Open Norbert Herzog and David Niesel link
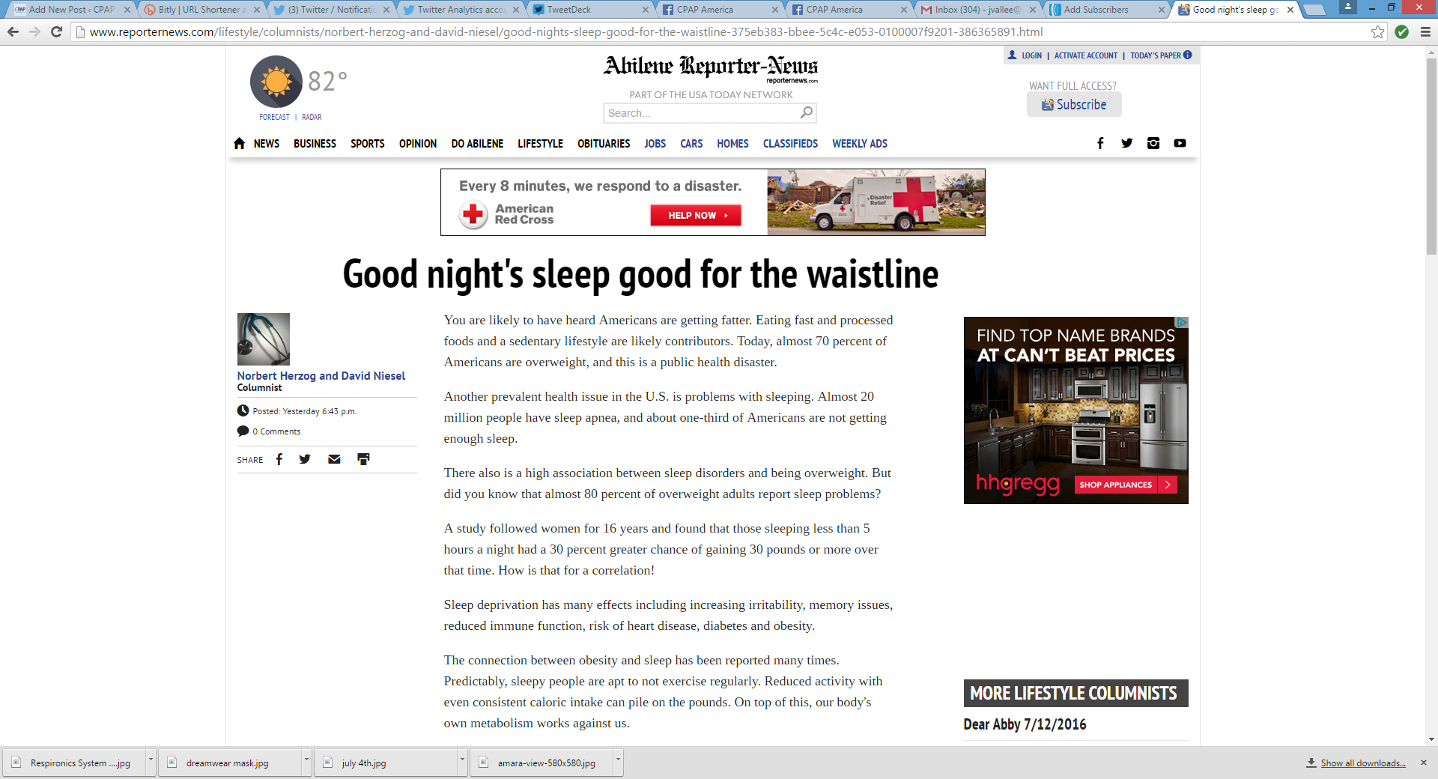This screenshot has width=1438, height=779. (321, 376)
